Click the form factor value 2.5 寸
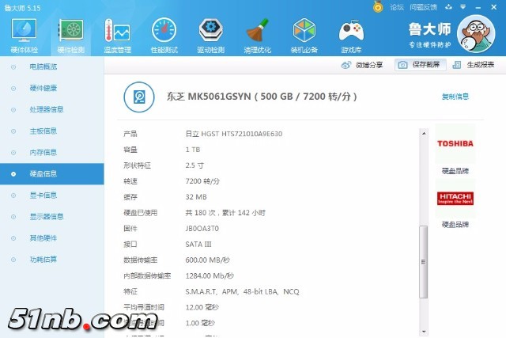The image size is (506, 338). tap(194, 165)
